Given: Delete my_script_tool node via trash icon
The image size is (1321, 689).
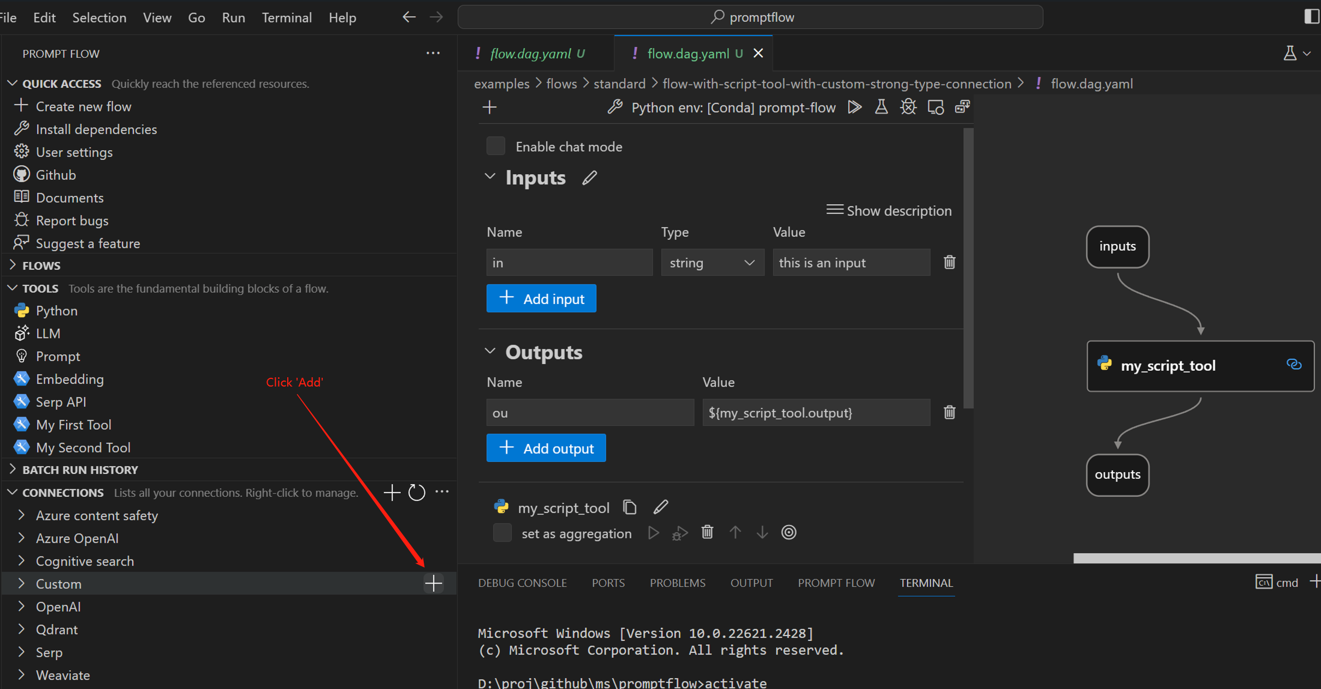Looking at the screenshot, I should click(707, 532).
